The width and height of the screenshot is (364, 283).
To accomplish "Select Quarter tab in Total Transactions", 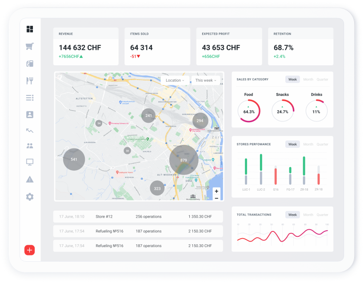I will (323, 215).
